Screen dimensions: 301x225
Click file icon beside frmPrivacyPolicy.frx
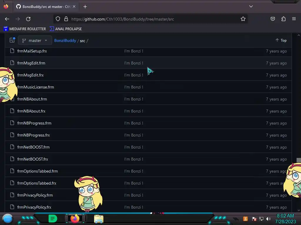pos(12,207)
